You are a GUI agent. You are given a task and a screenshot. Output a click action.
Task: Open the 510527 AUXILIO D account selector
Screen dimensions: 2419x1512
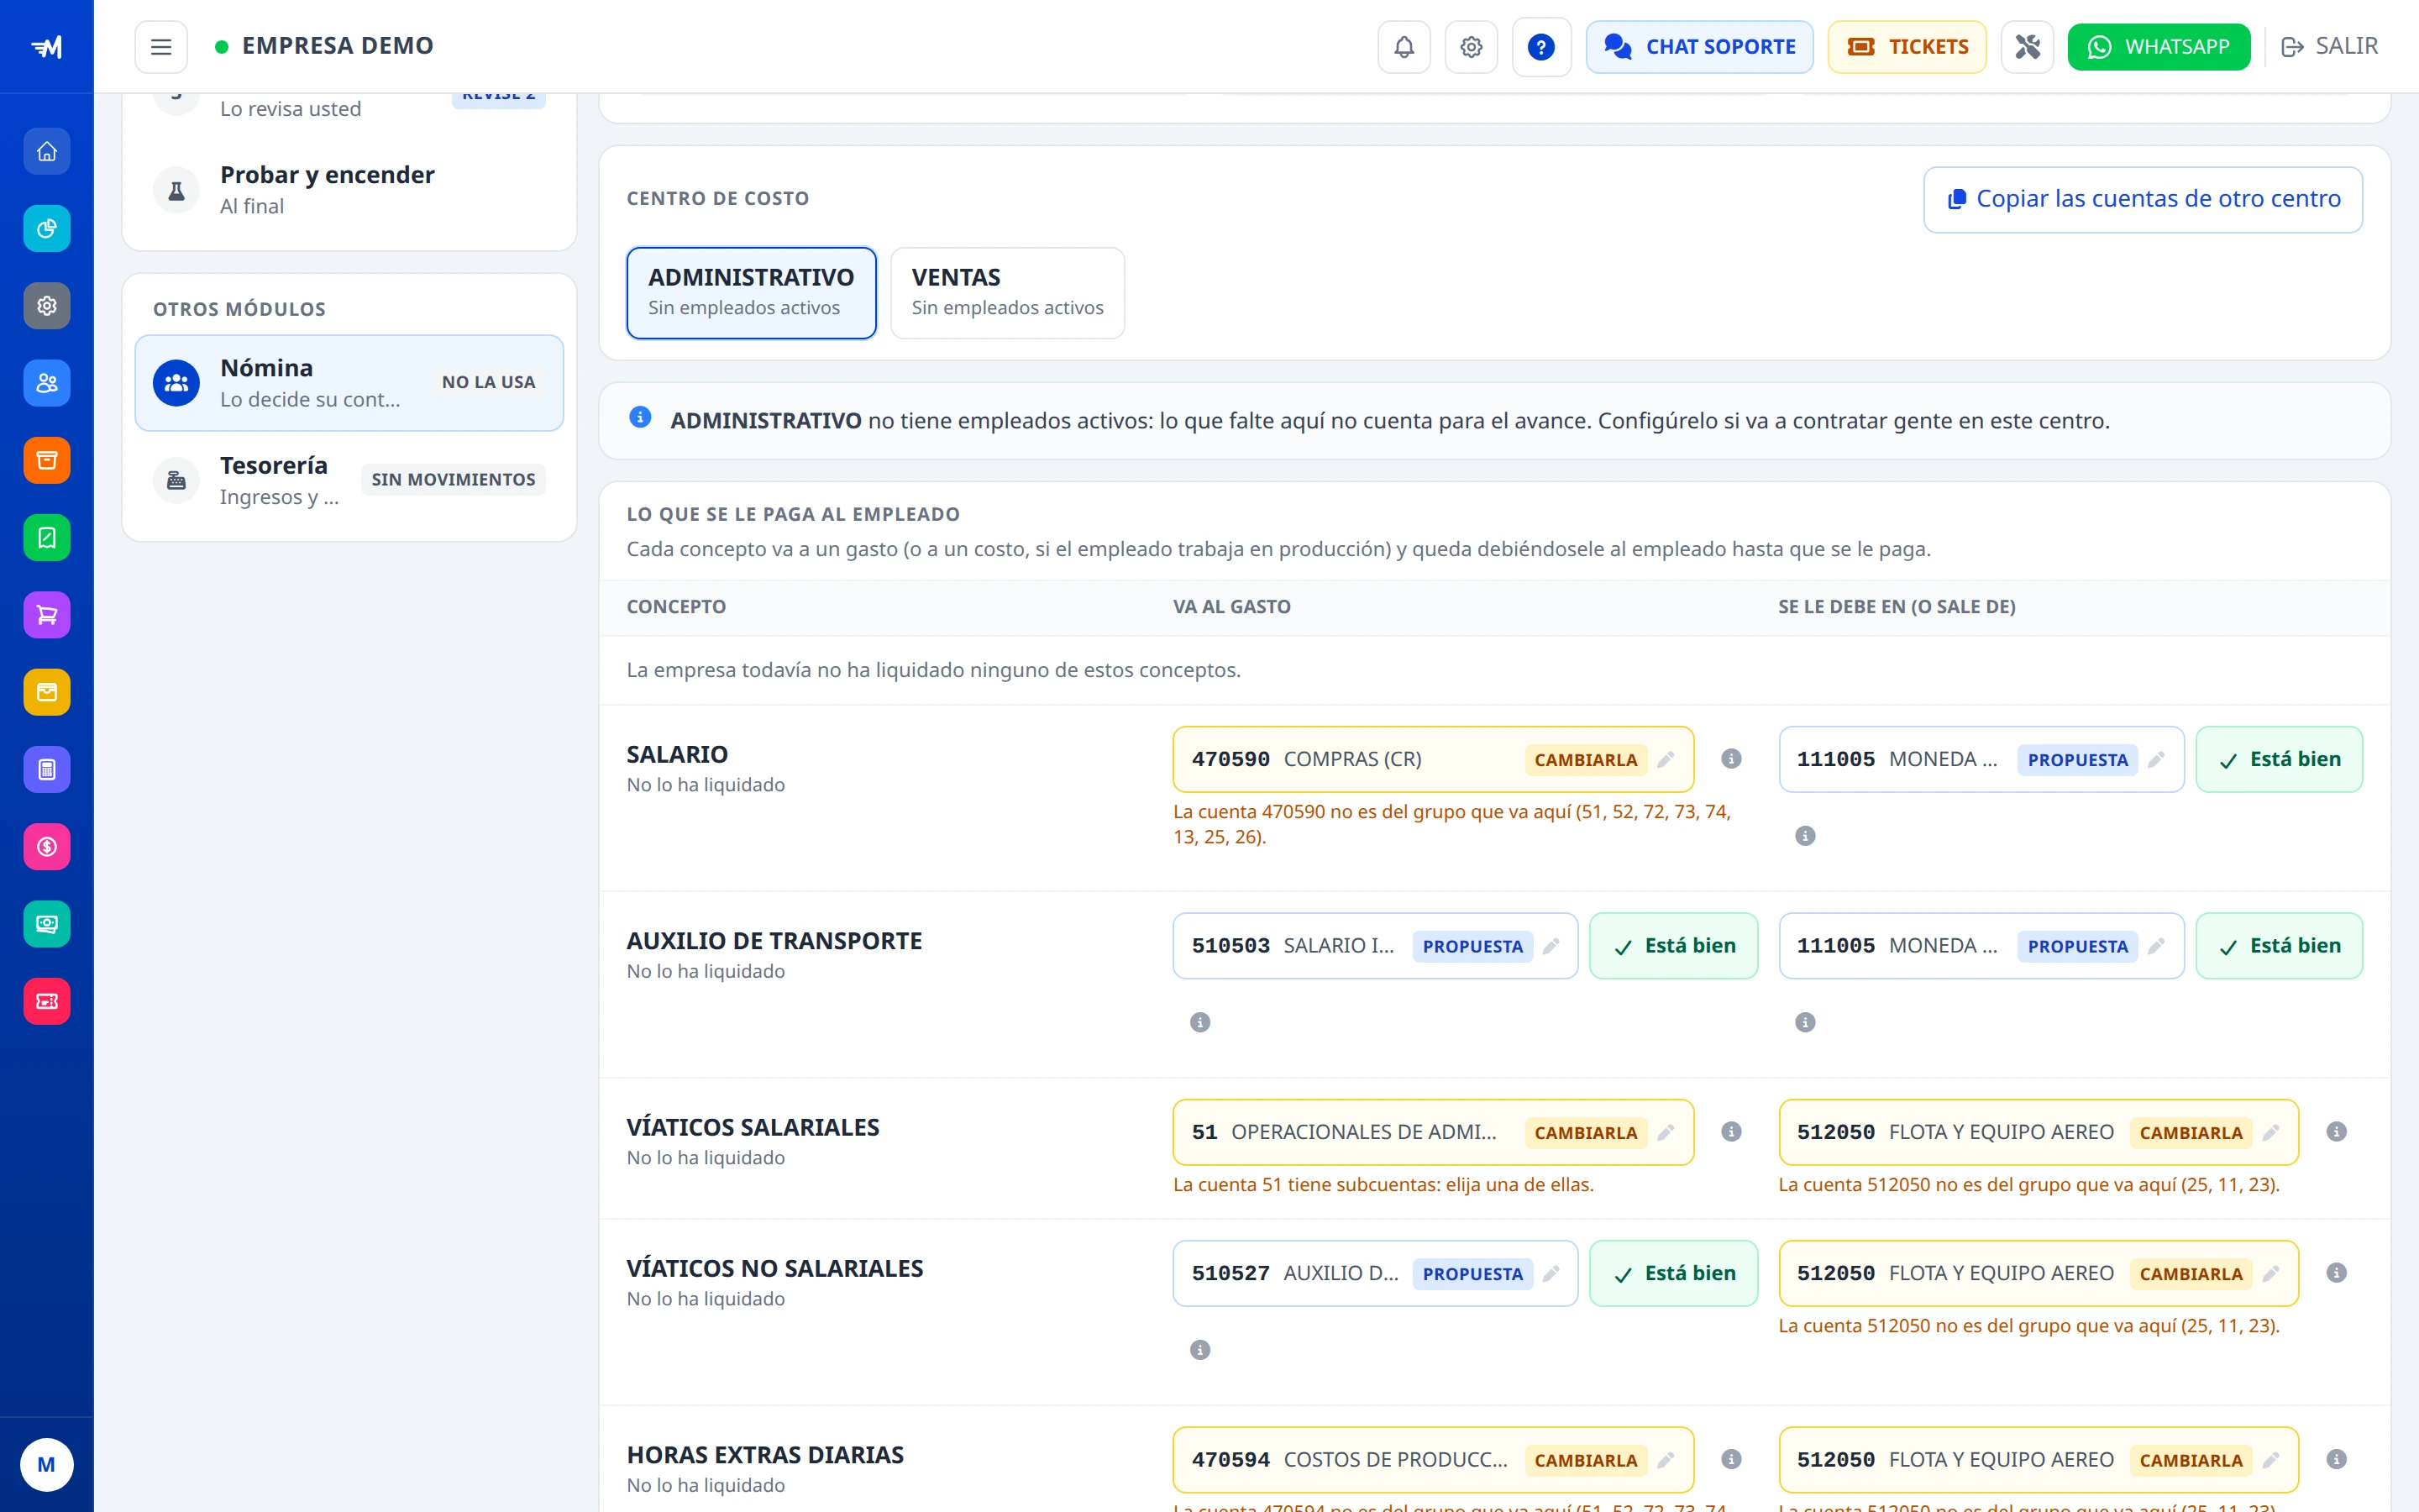pyautogui.click(x=1374, y=1274)
